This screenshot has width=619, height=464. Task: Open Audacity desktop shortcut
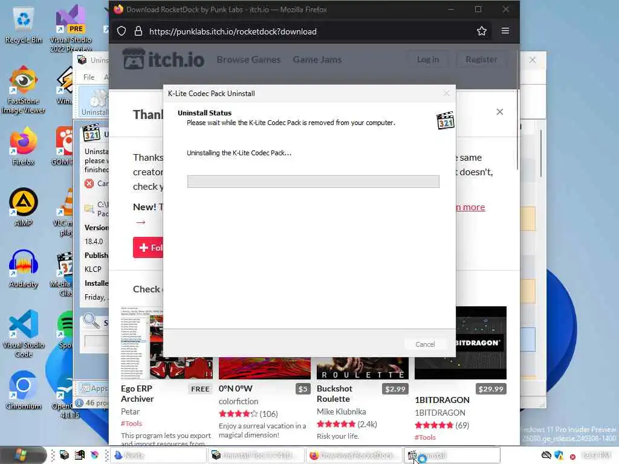(24, 268)
